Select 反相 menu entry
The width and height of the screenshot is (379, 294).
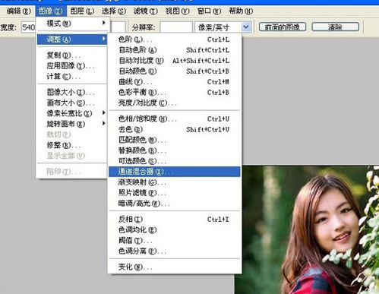[x=174, y=220]
